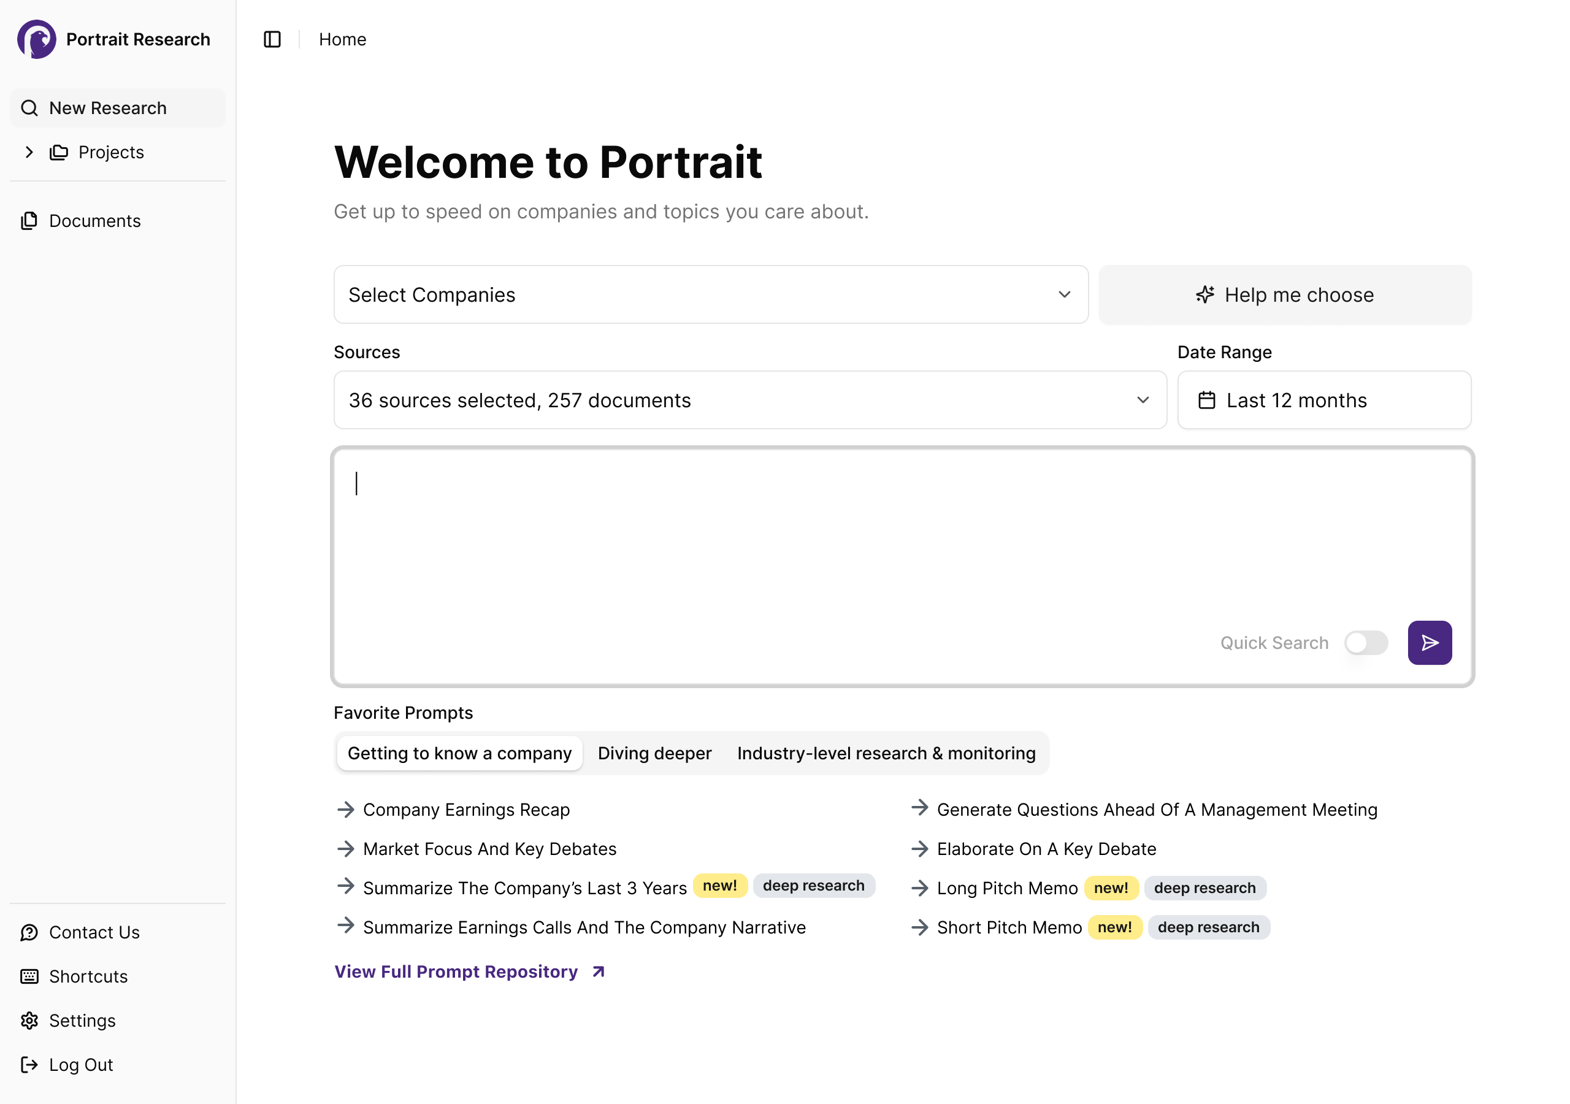Click the sparkle icon in Help me choose
1570x1104 pixels.
(1205, 295)
